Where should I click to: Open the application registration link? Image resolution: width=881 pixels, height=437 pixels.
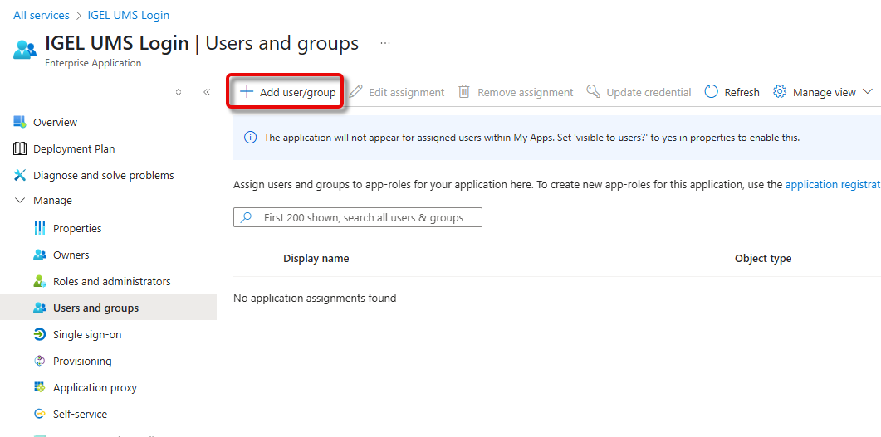(832, 185)
